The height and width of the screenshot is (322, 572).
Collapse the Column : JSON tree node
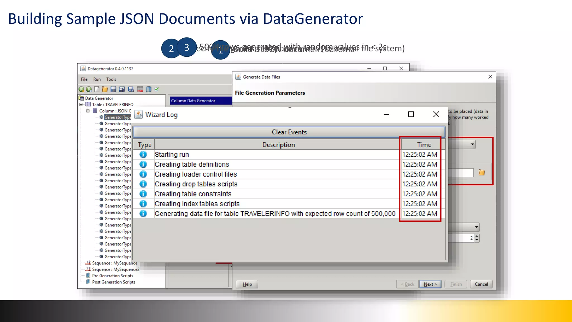pyautogui.click(x=88, y=111)
